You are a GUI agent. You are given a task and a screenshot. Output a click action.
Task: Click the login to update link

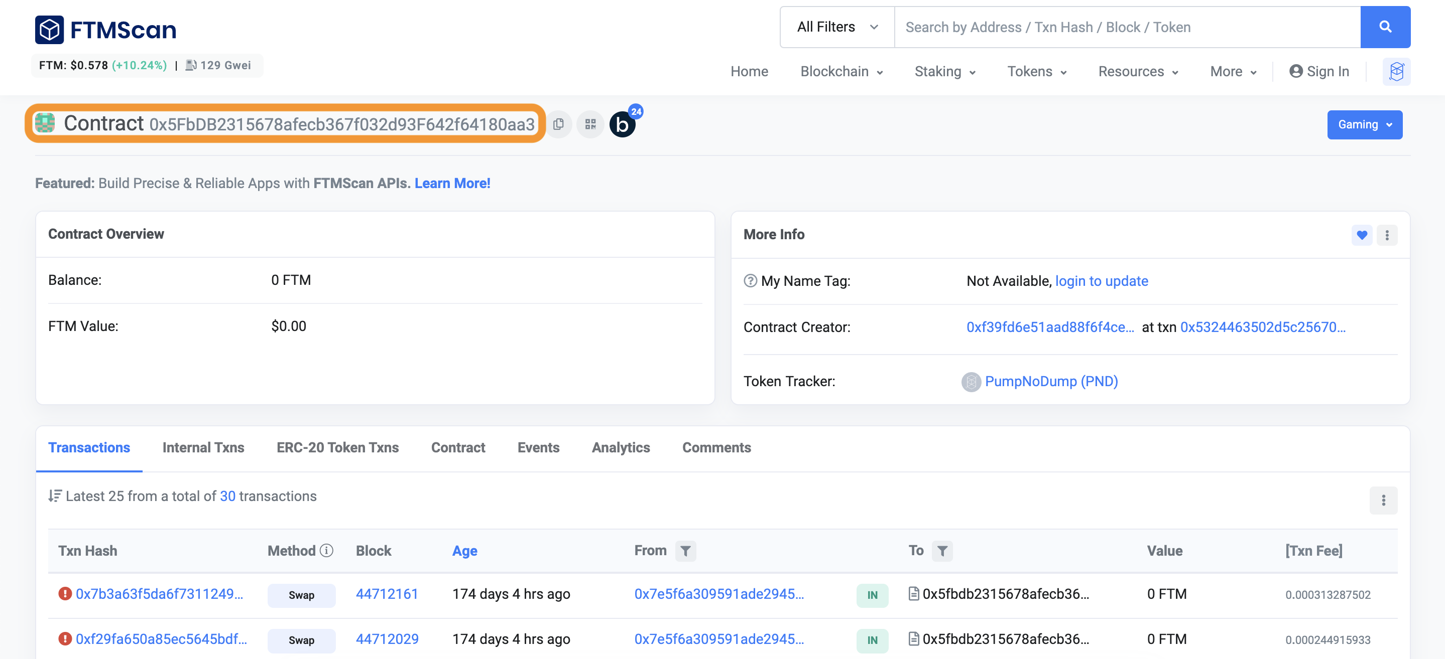tap(1101, 281)
